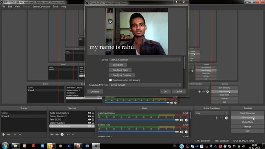The image size is (265, 149).
Task: Close the Properties dialog with X
Action: pos(183,2)
